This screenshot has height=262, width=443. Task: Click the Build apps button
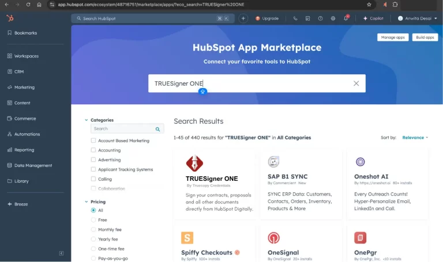(425, 37)
